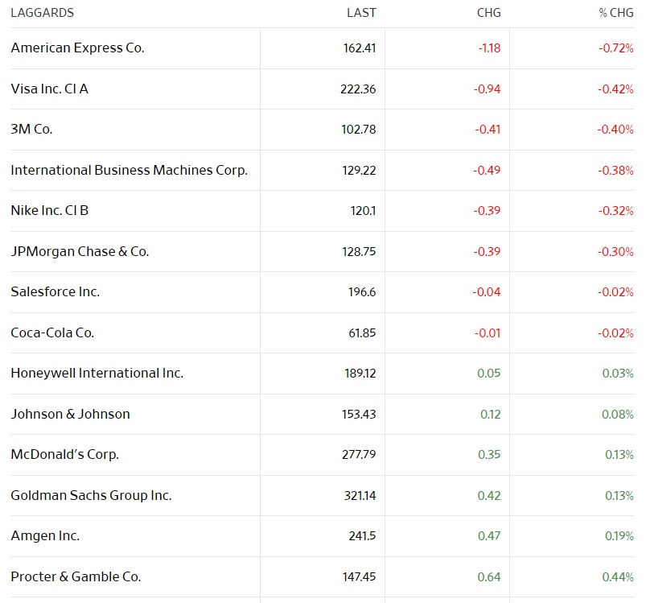Open the Goldman Sachs Group Inc. link
646x603 pixels.
click(91, 495)
